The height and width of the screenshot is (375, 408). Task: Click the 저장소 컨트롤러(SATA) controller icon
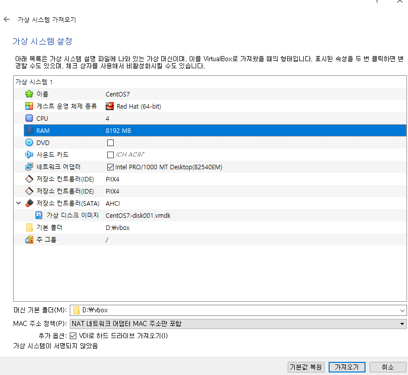tap(29, 203)
